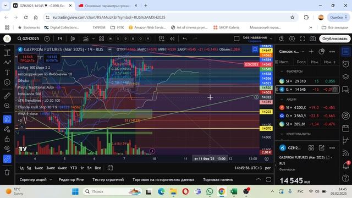Expand the Без названия layout dropdown
The width and height of the screenshot is (352, 198).
pos(271,38)
